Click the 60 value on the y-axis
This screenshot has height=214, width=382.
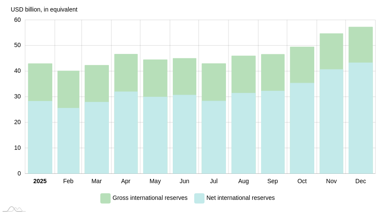18,20
